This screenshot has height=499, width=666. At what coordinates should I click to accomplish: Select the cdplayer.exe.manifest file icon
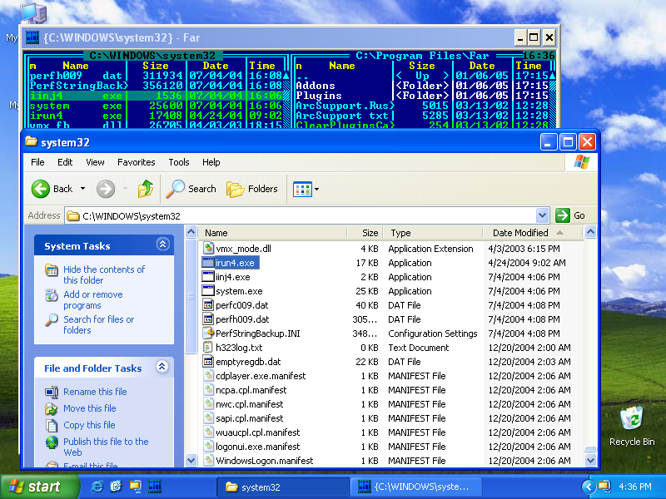[x=208, y=376]
